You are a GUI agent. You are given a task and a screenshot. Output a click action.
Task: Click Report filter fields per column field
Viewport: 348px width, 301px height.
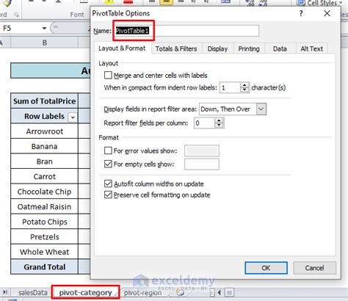[204, 123]
